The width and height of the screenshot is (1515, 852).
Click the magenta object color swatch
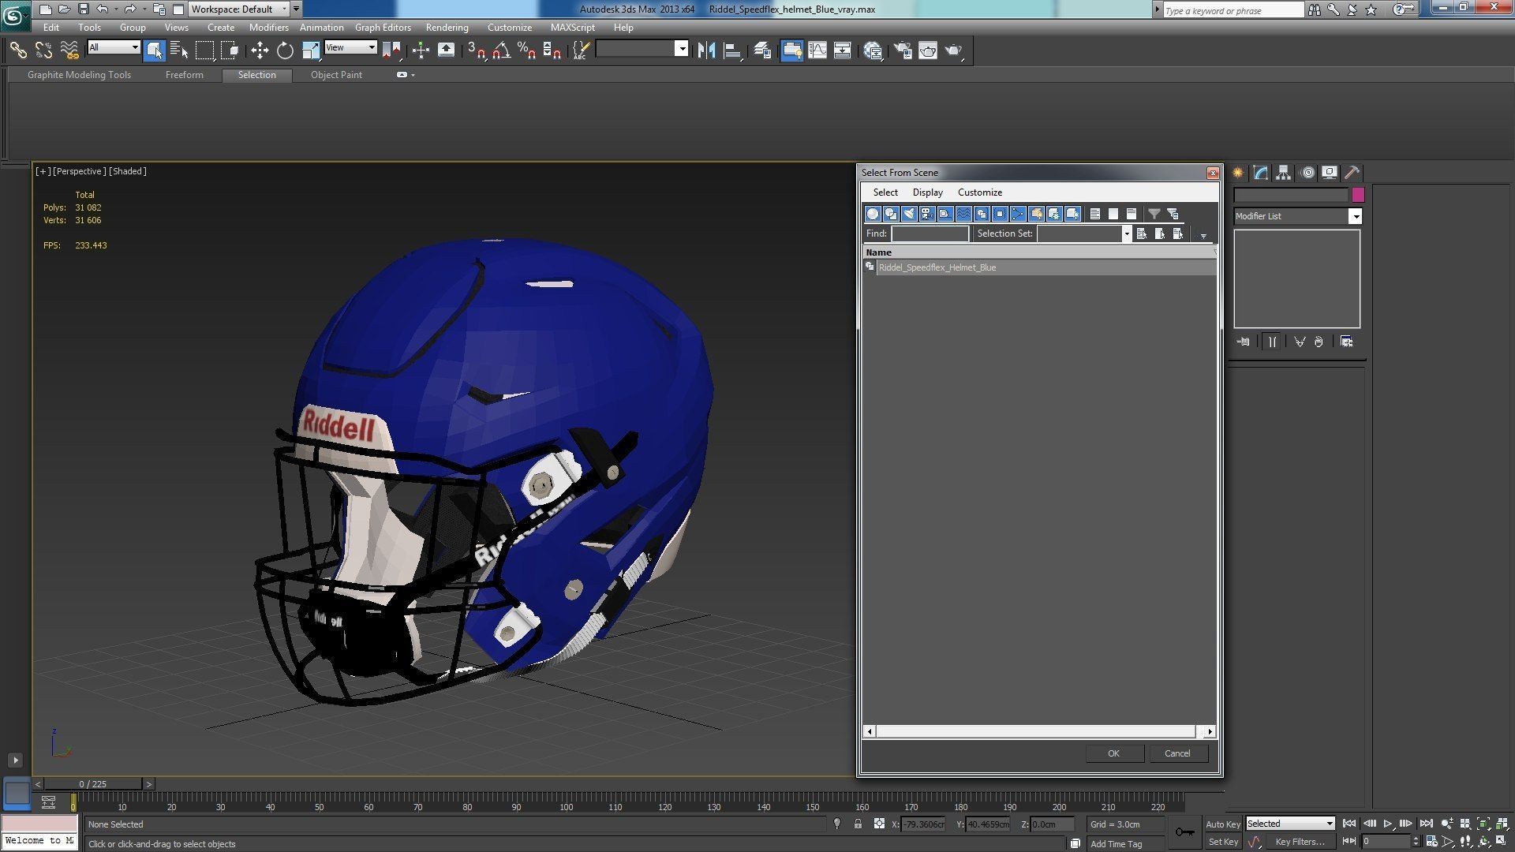click(1358, 195)
